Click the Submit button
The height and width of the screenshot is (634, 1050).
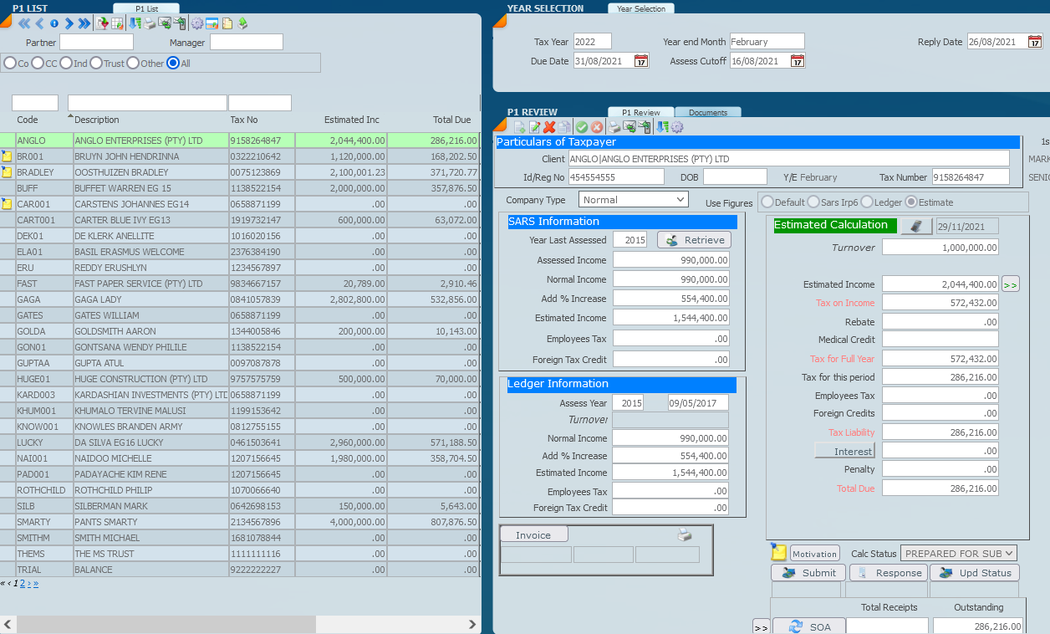pos(808,573)
